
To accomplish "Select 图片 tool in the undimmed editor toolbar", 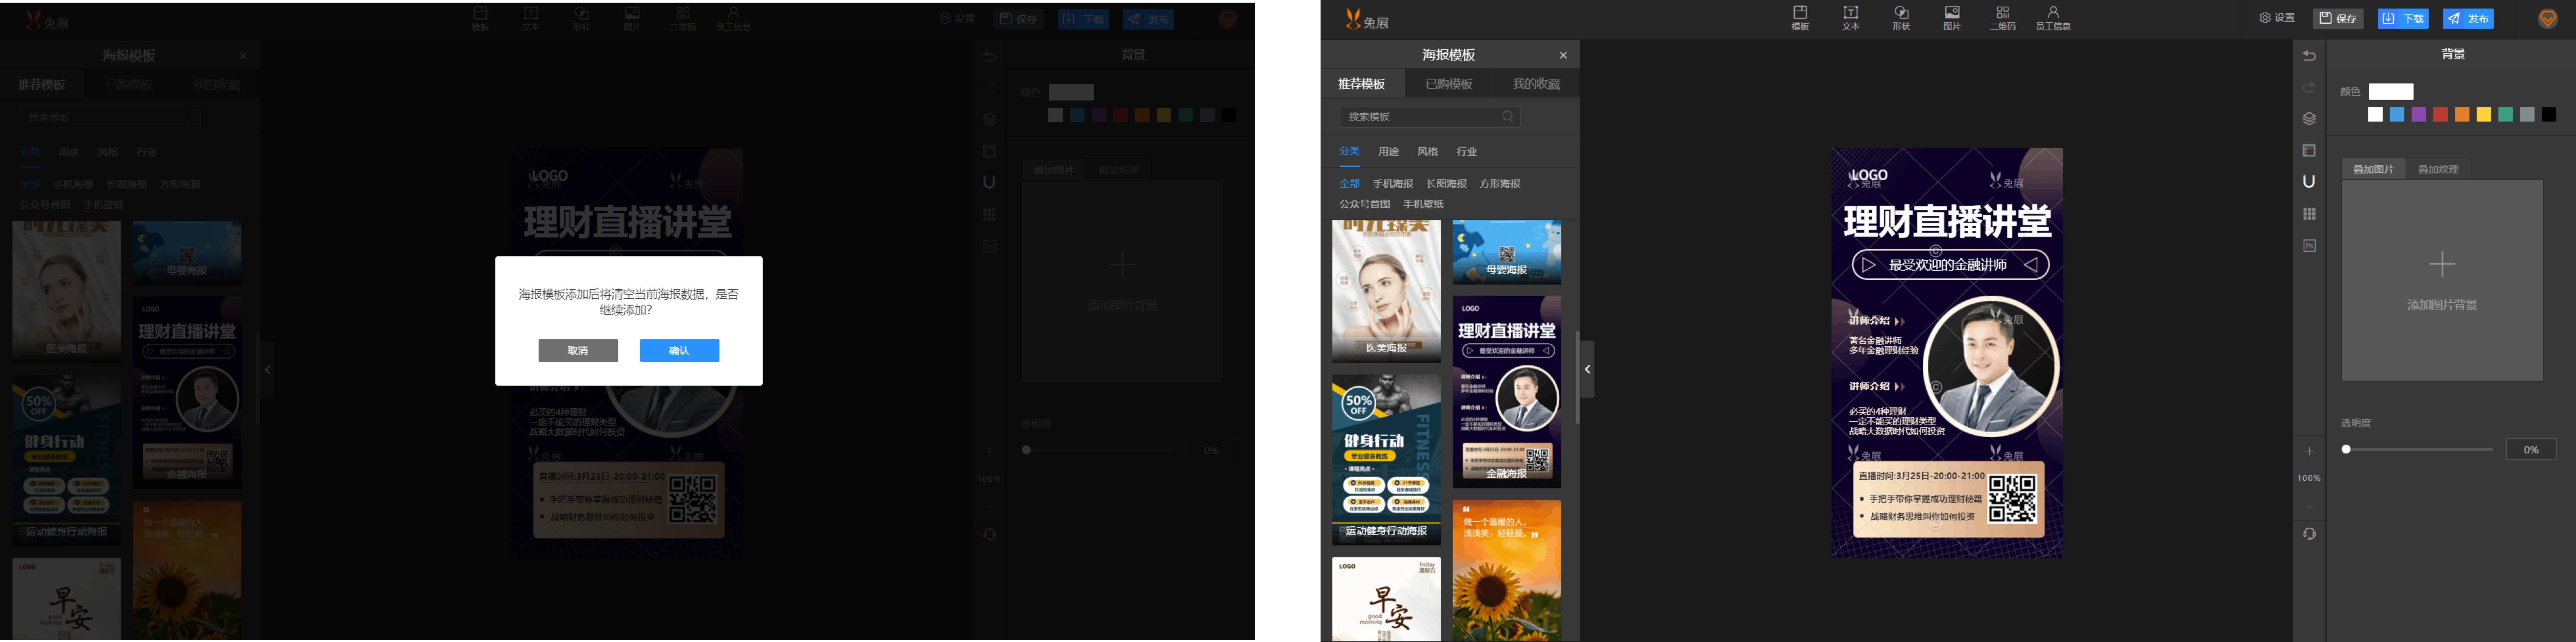I will coord(1952,18).
